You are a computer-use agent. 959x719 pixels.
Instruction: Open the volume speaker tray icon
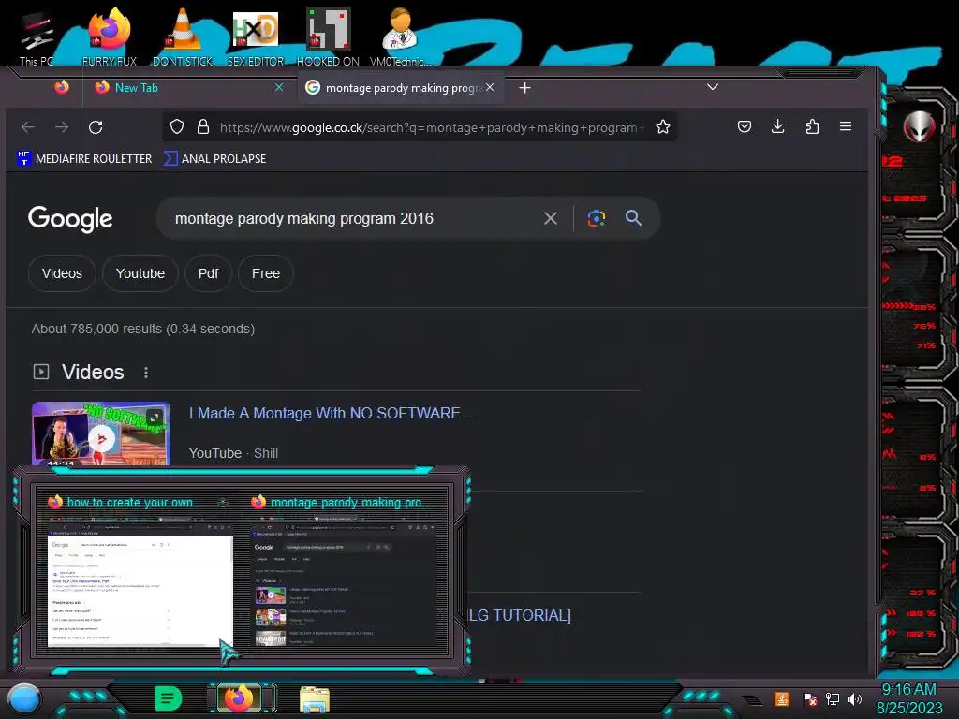pos(855,698)
